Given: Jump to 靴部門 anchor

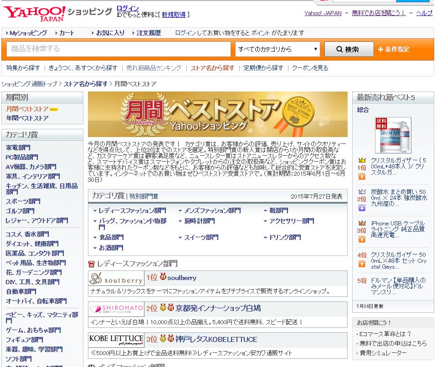Looking at the screenshot, I should pos(279,210).
